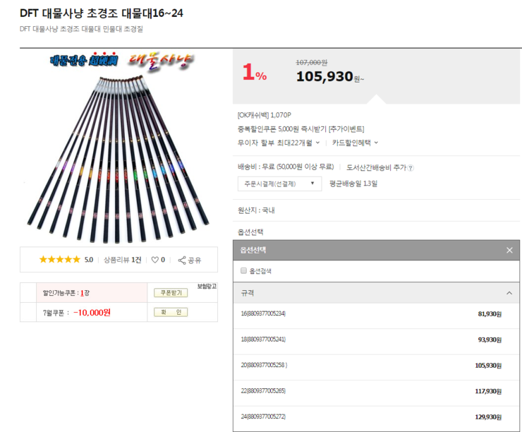
Task: Click the help icon next to 도서산간배송비 추가
Action: coord(411,168)
